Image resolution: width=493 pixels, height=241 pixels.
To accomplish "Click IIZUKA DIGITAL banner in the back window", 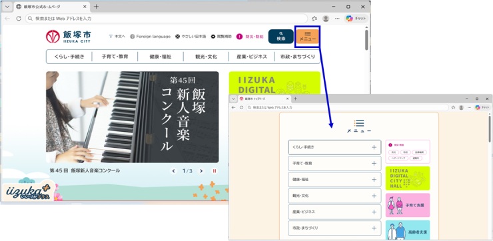I will point(274,83).
